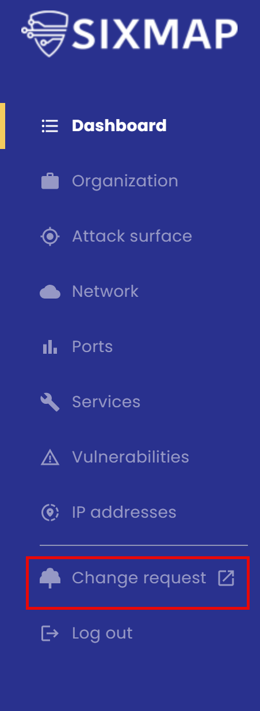
Task: Select Attack surface in sidebar
Action: [x=132, y=236]
